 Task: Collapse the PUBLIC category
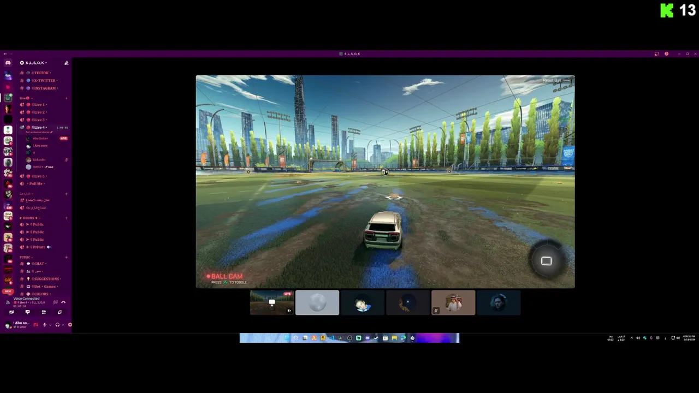click(x=26, y=257)
